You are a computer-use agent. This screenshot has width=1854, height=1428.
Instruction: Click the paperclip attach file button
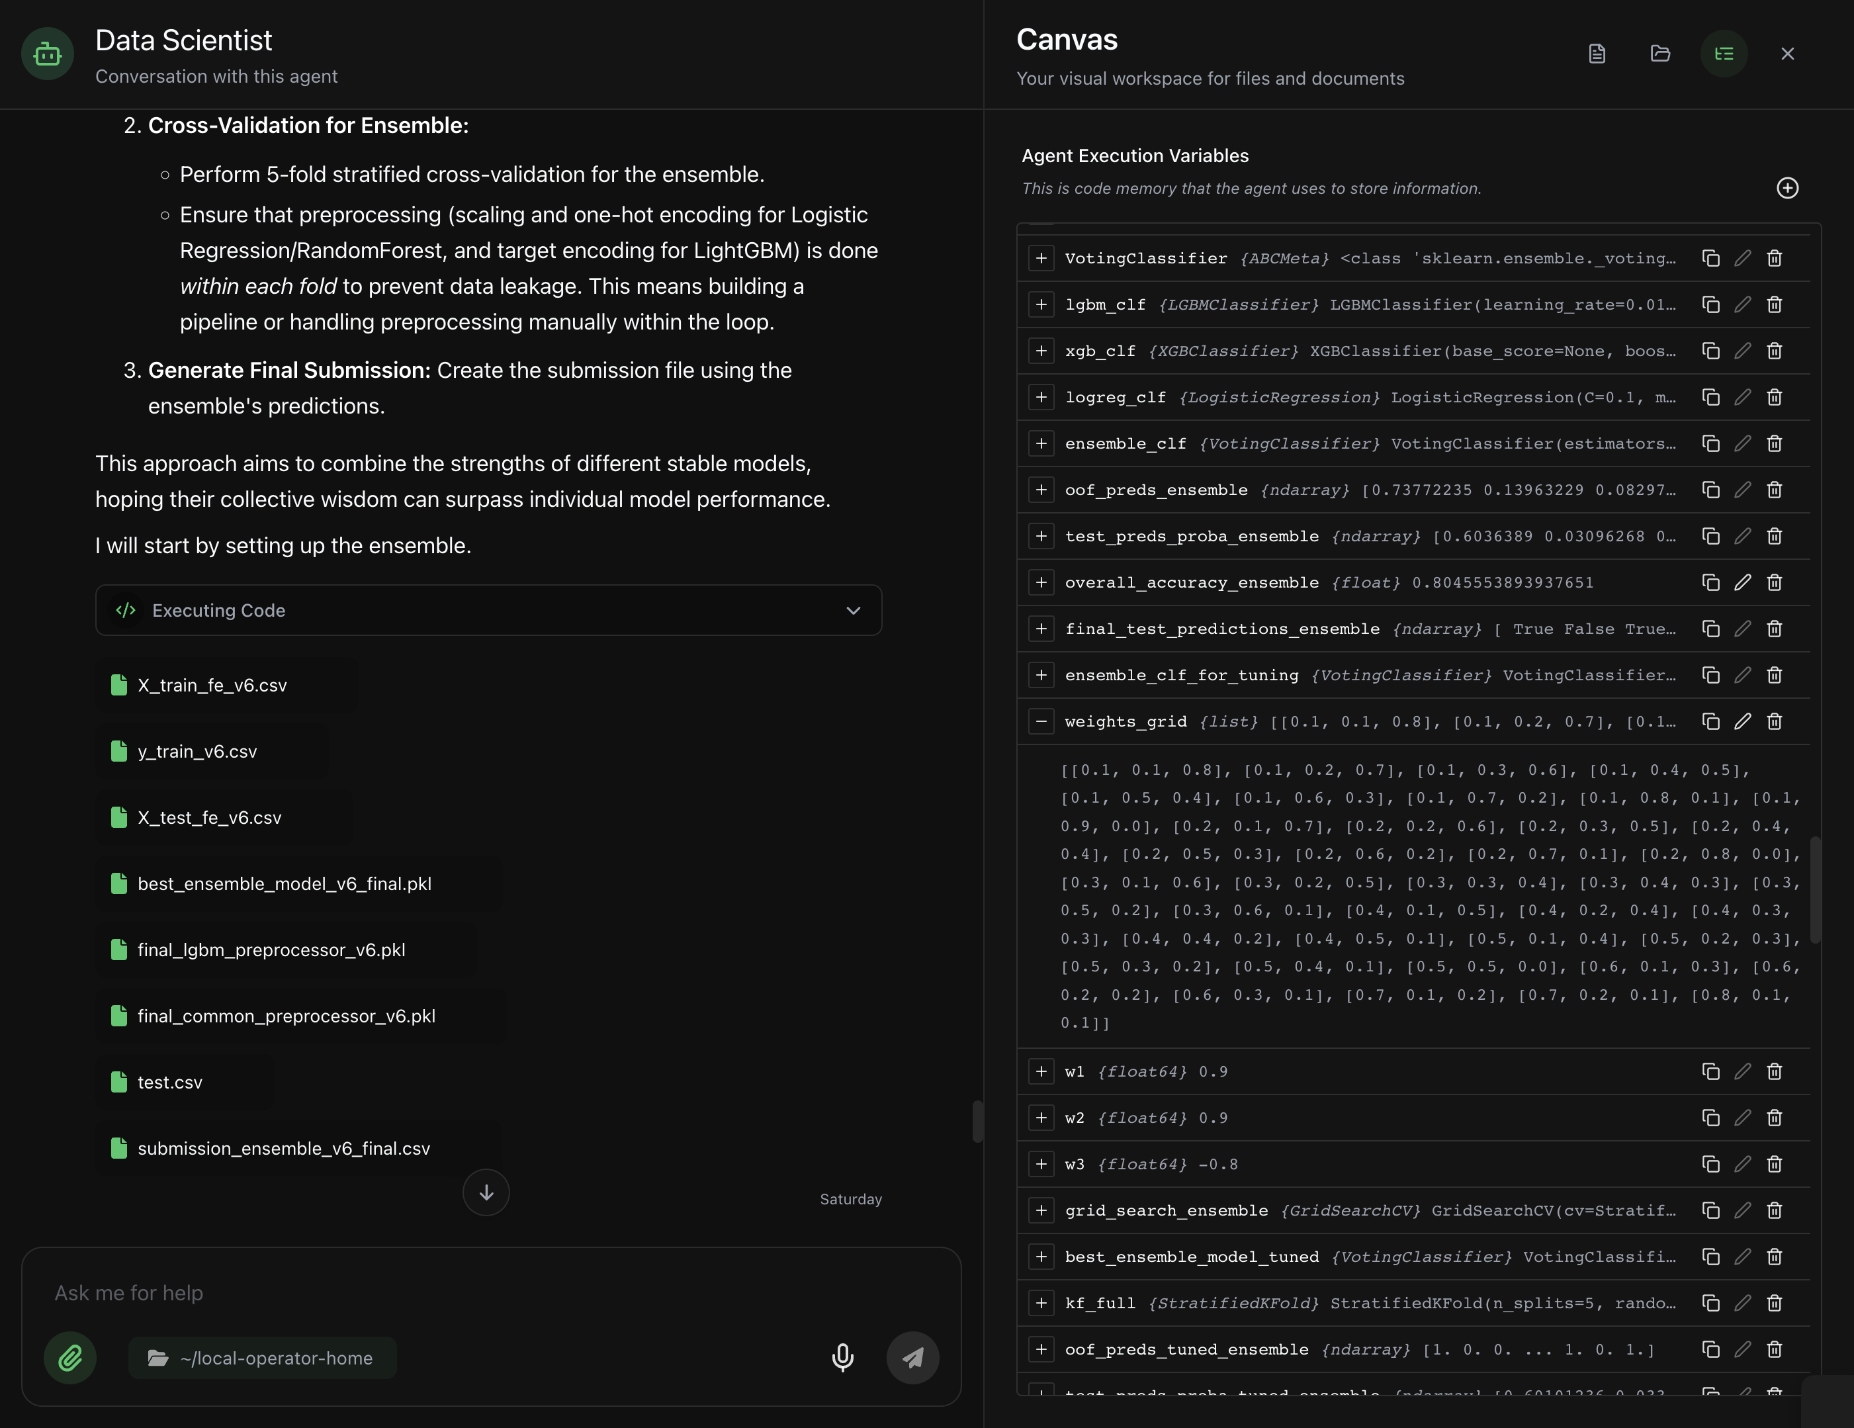click(69, 1358)
